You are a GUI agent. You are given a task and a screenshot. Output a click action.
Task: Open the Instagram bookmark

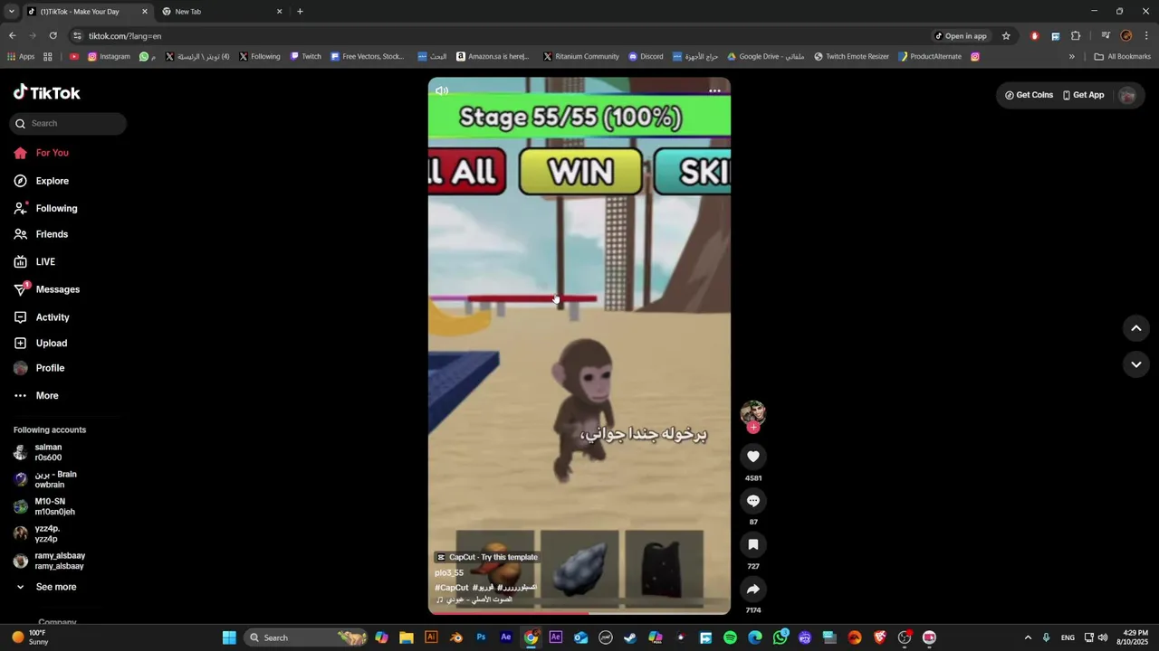[x=109, y=56]
